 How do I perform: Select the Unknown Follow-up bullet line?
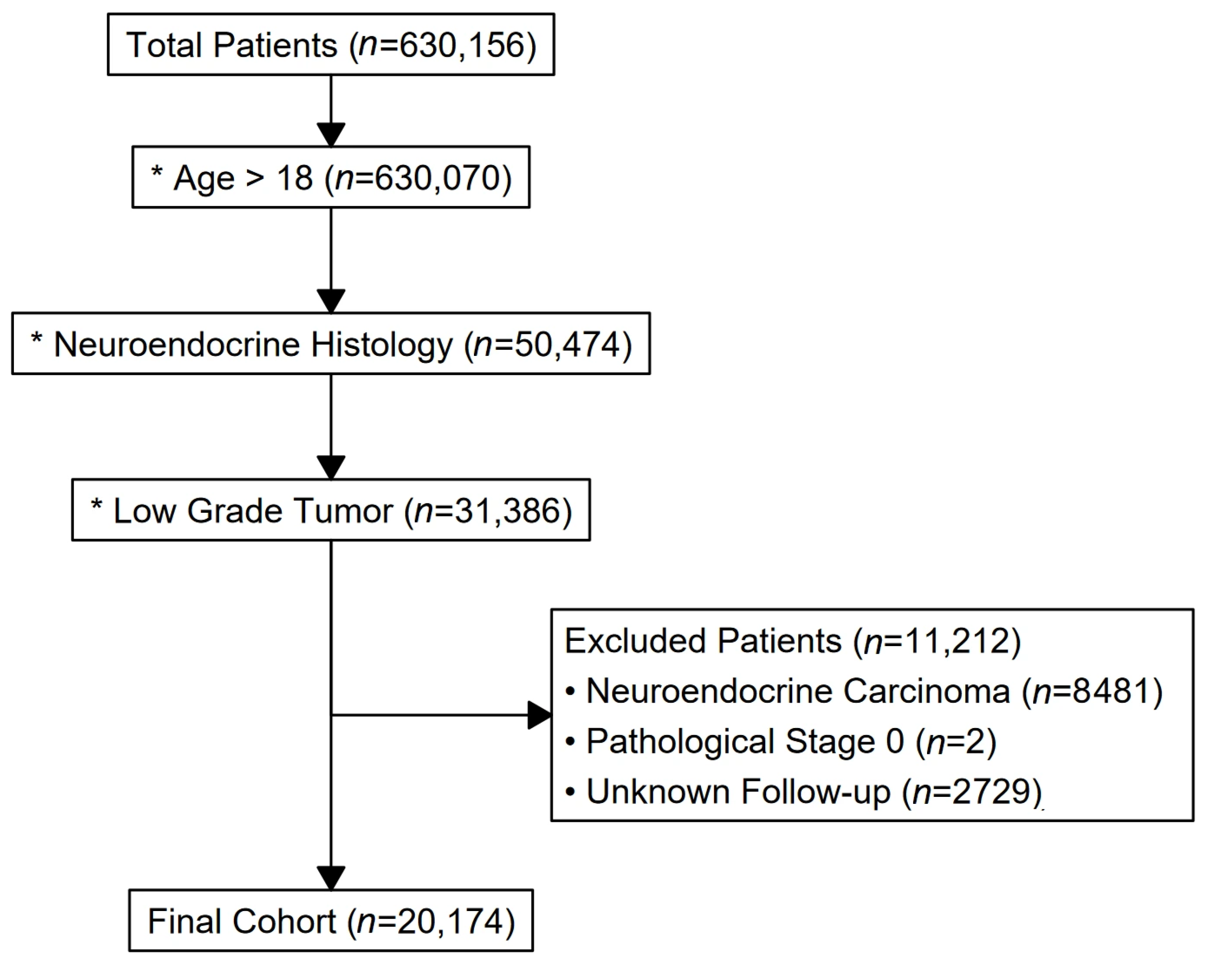(804, 792)
